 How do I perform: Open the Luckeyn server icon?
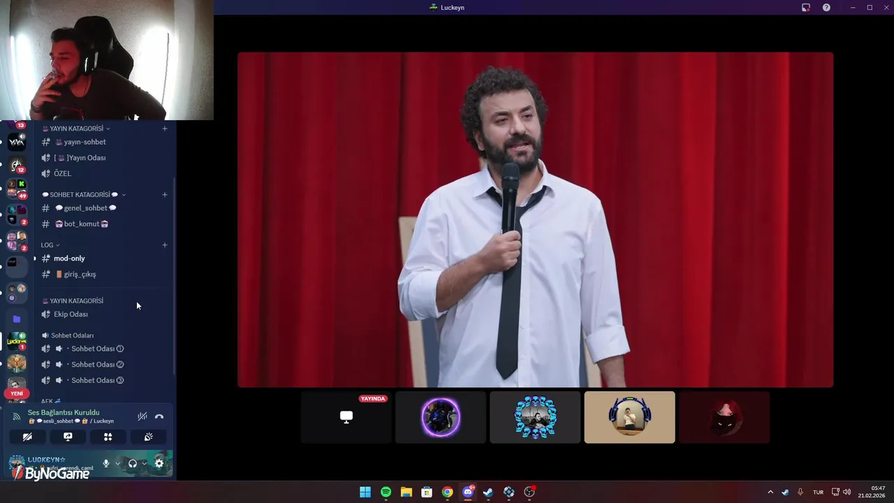pos(17,341)
